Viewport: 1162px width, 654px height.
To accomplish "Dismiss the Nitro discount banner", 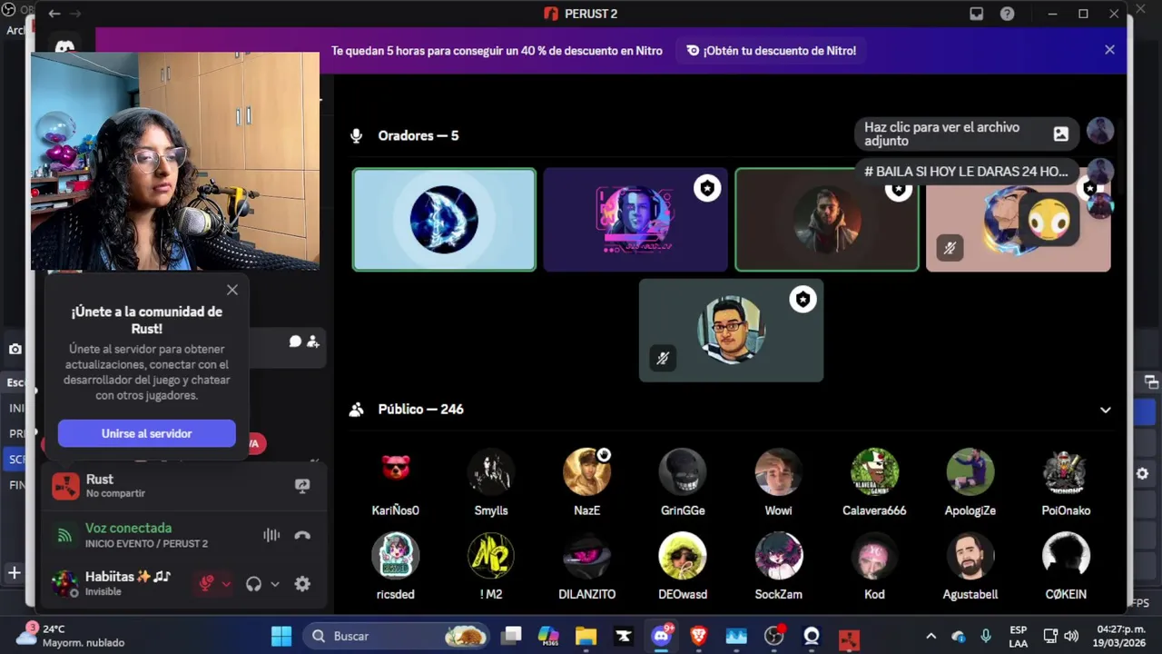I will 1109,50.
